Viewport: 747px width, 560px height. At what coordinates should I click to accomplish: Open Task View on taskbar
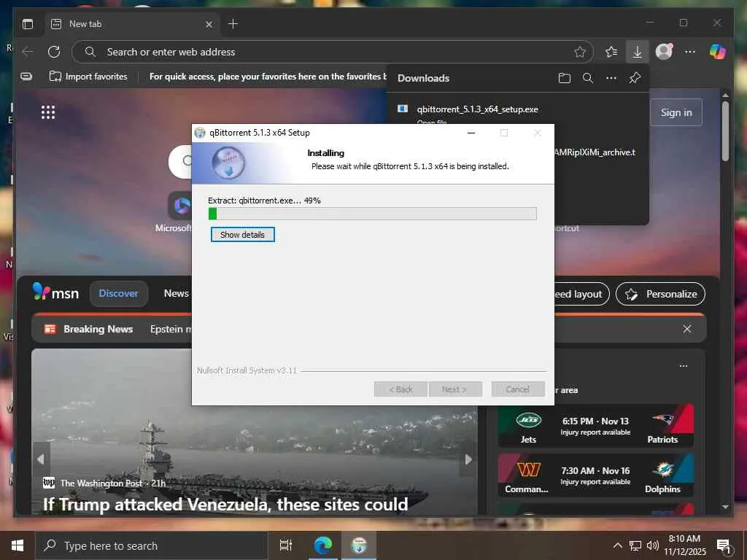click(285, 545)
